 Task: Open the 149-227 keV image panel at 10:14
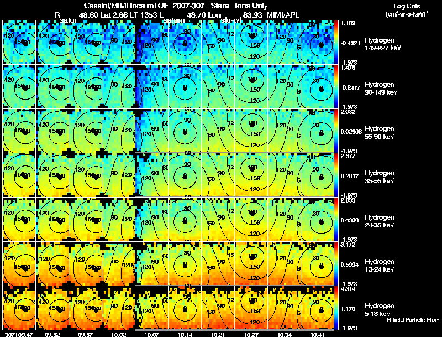[185, 42]
